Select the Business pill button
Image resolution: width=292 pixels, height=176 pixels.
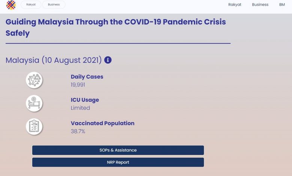pos(54,4)
